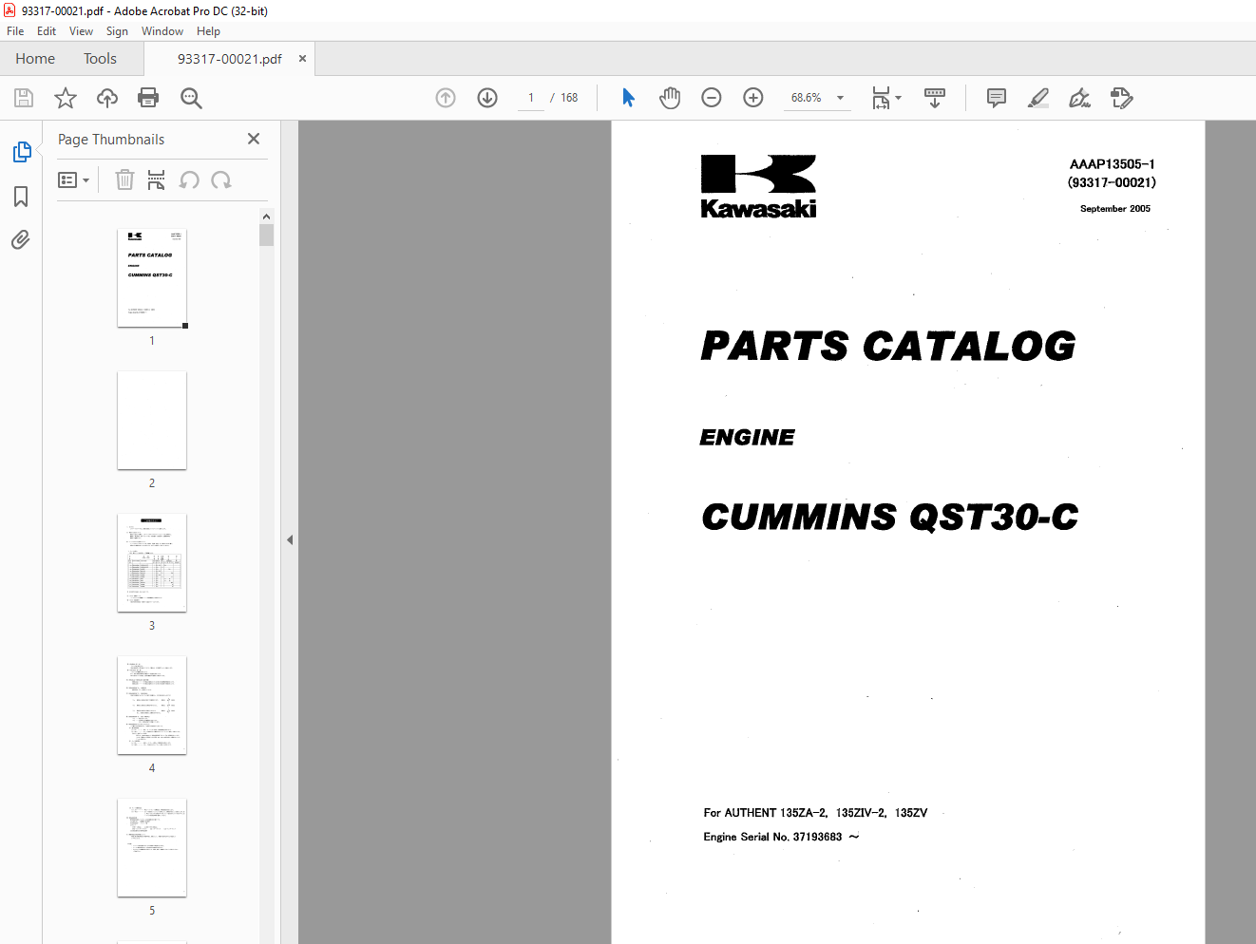
Task: Click the 'September 2005' date text
Action: click(1115, 209)
